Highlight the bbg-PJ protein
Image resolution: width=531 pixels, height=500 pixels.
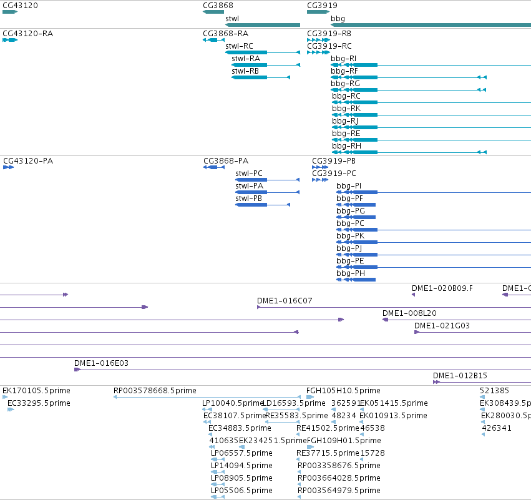coord(434,255)
